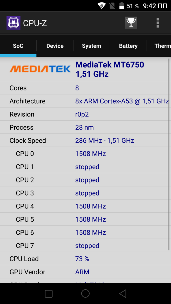171x304 pixels.
Task: Open the three-dot overflow menu
Action: 158,23
